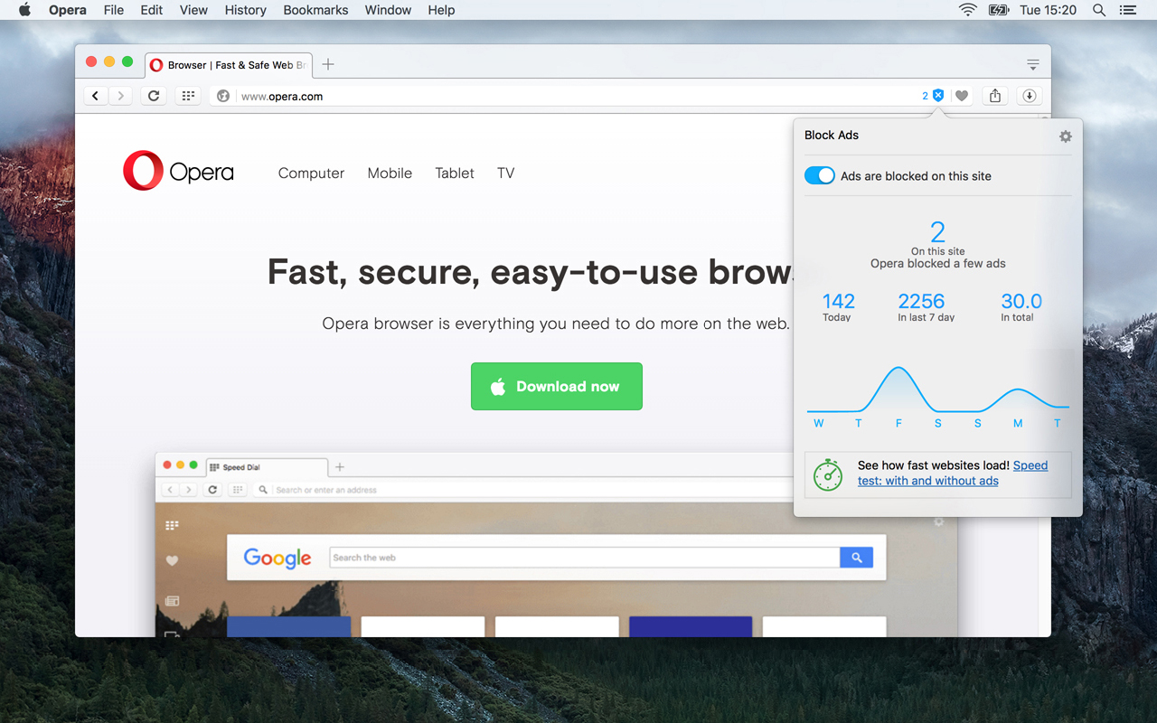Open the downloads icon

[x=1029, y=96]
